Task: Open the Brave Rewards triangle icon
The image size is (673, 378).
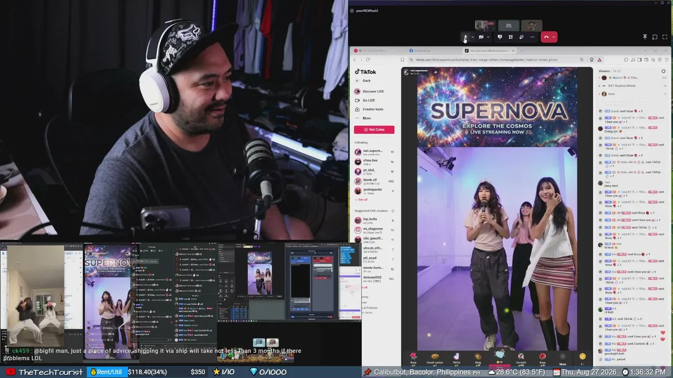Action: (599, 60)
